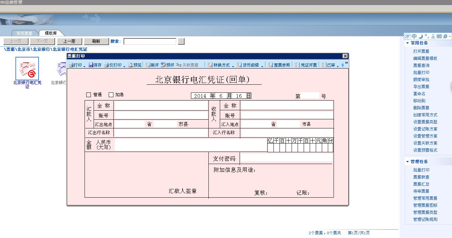This screenshot has height=238, width=452.
Task: Click the user avatar icon in IME bar
Action: click(x=433, y=36)
